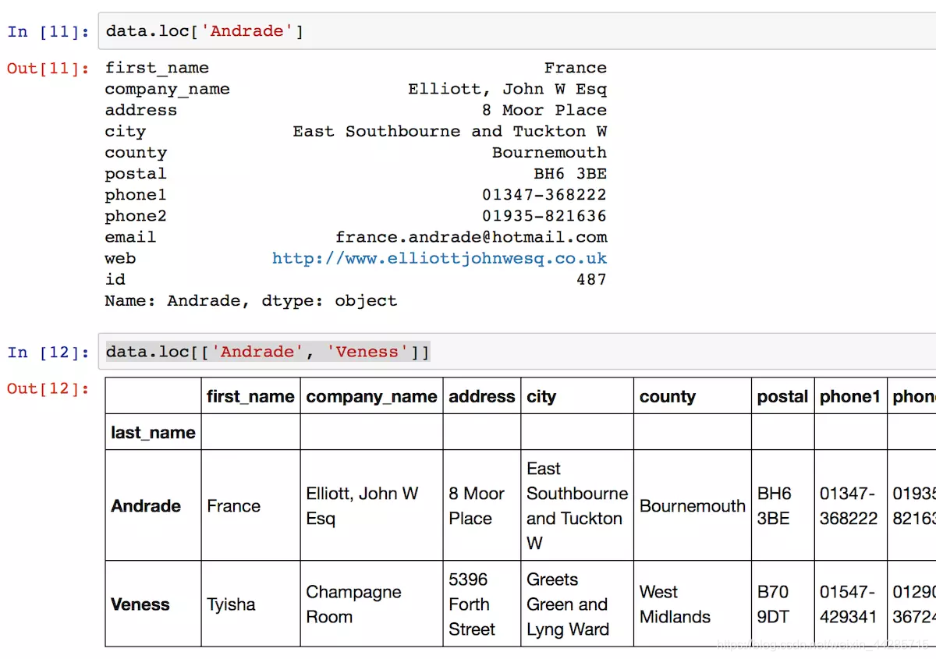Click the In [11] prompt label
The image size is (936, 659).
point(48,31)
